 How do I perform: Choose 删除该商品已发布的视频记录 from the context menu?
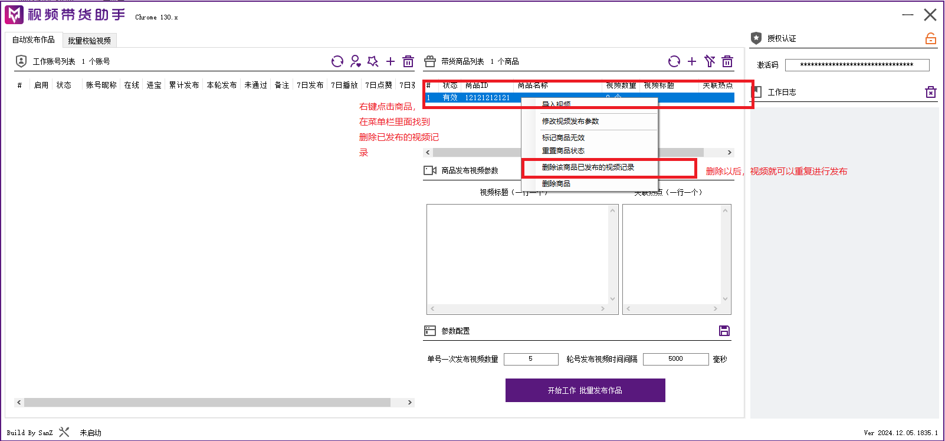[588, 167]
